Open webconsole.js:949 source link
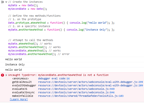 (76, 89)
